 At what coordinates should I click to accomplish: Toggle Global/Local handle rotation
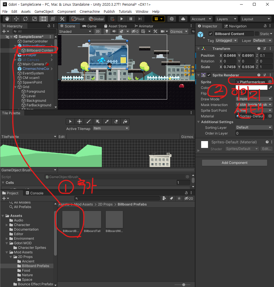(96, 19)
